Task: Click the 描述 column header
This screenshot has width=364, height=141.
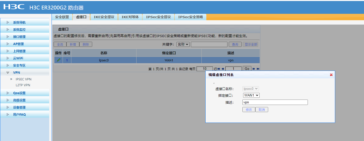Action: click(x=231, y=53)
